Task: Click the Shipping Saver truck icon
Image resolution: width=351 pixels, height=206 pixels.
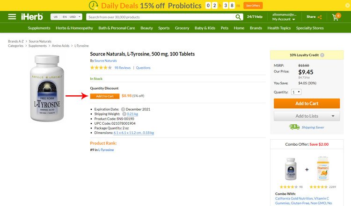Action: [x=294, y=127]
